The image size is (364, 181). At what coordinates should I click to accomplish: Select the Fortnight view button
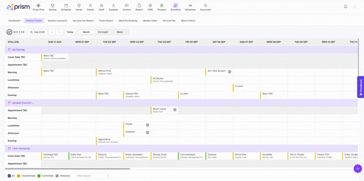click(x=103, y=32)
